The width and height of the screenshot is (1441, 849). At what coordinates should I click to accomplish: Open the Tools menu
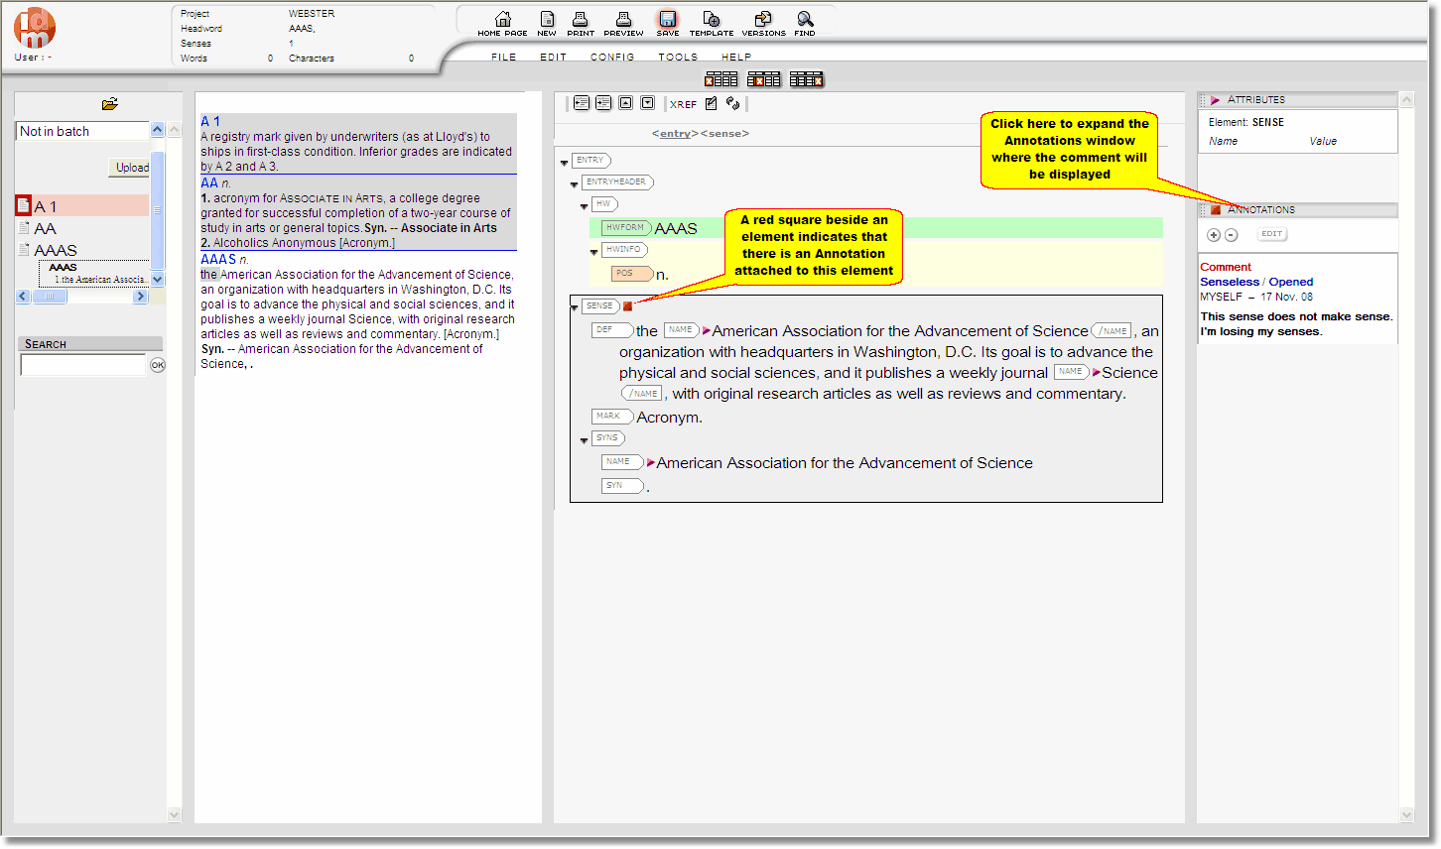[678, 58]
